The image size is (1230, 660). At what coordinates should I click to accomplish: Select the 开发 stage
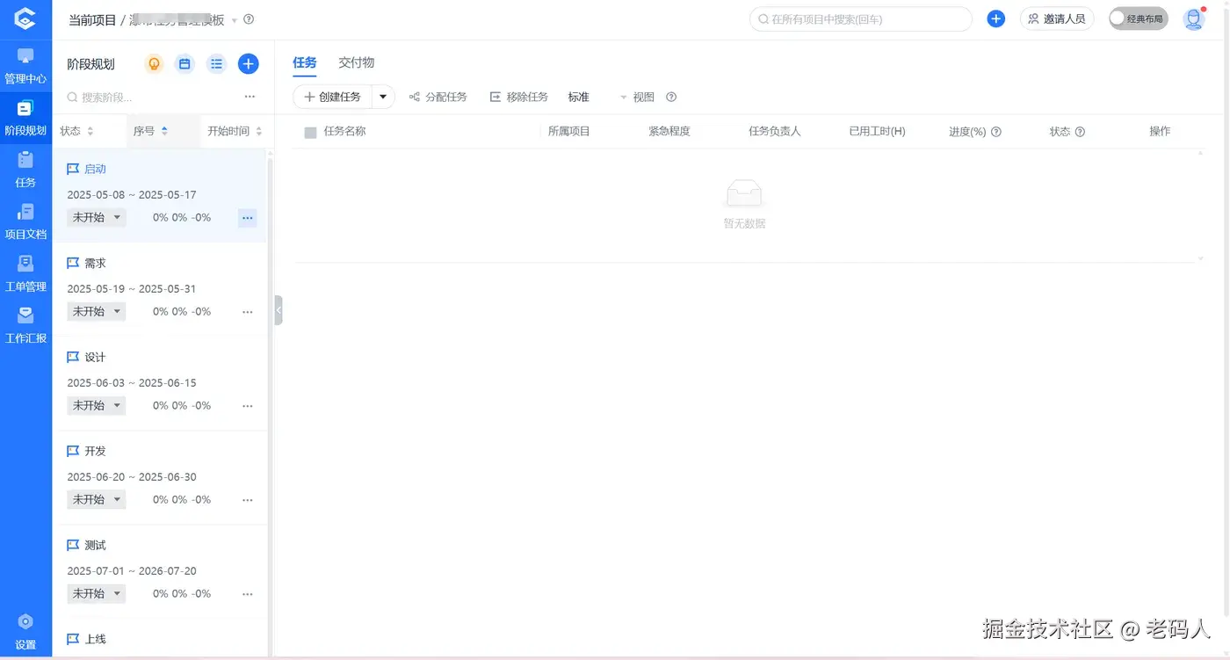(x=95, y=451)
